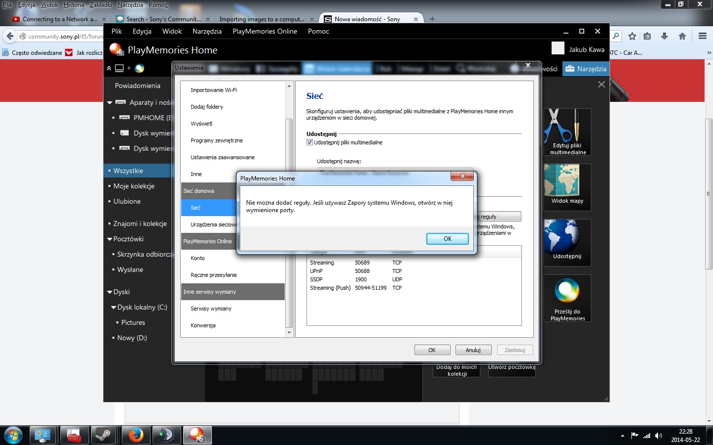The width and height of the screenshot is (713, 445).
Task: Select Wszystkie in the sidebar
Action: pyautogui.click(x=138, y=171)
